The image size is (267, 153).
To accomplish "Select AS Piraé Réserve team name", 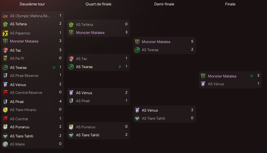I will tap(24, 76).
